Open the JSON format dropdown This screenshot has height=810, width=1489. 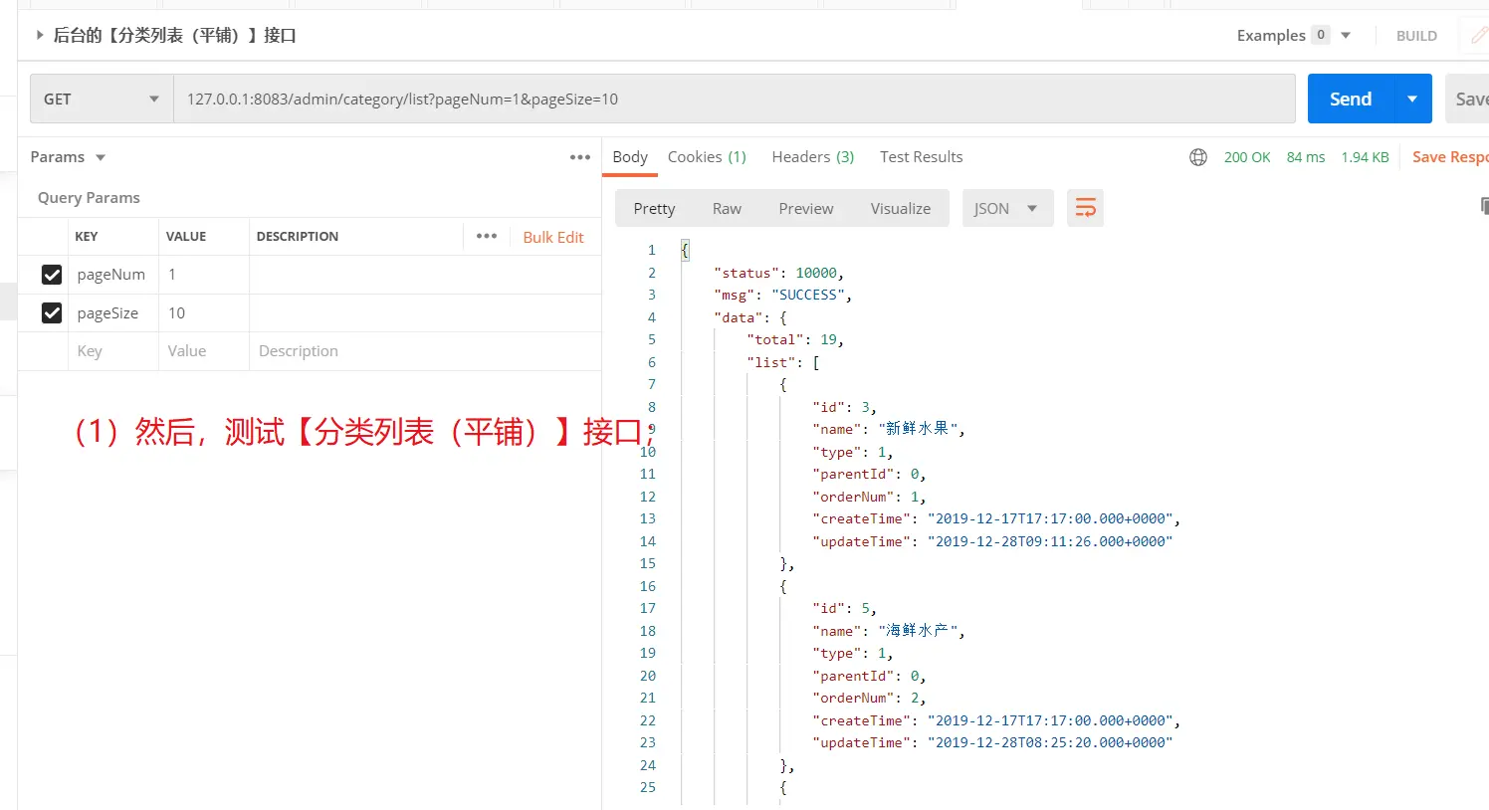pyautogui.click(x=1006, y=208)
